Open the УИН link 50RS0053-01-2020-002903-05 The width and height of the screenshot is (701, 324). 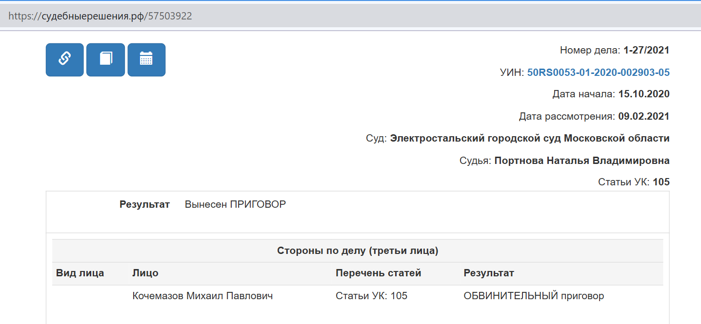tap(598, 72)
